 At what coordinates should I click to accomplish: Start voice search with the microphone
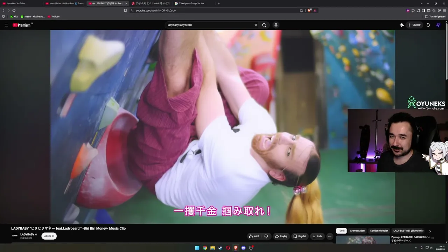tap(276, 25)
